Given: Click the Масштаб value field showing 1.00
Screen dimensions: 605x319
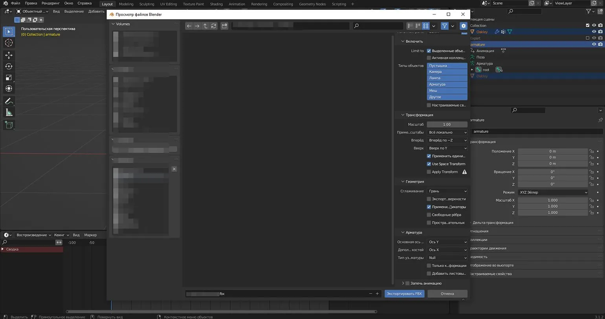Looking at the screenshot, I should pos(447,124).
